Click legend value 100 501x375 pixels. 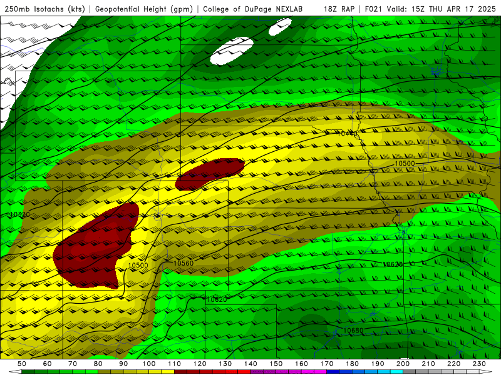click(x=149, y=364)
